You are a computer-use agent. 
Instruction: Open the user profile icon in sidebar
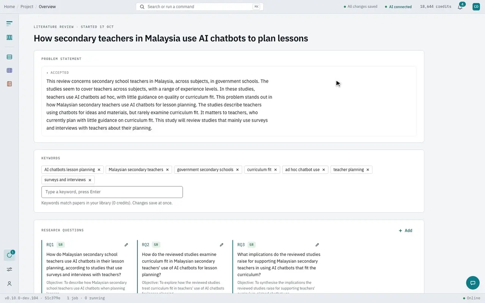click(x=9, y=284)
